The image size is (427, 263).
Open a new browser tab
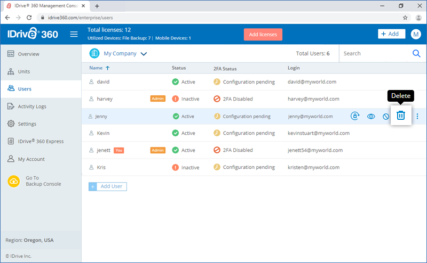[97, 6]
